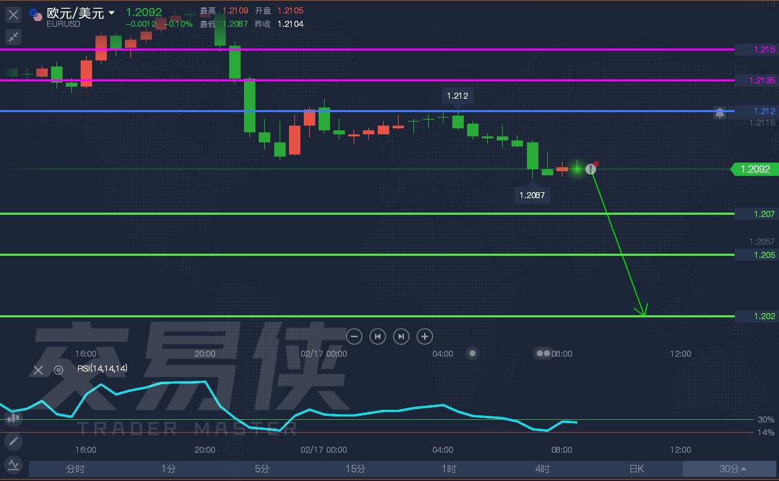Jump to next bar with skip-forward button
The image size is (779, 481).
click(401, 337)
